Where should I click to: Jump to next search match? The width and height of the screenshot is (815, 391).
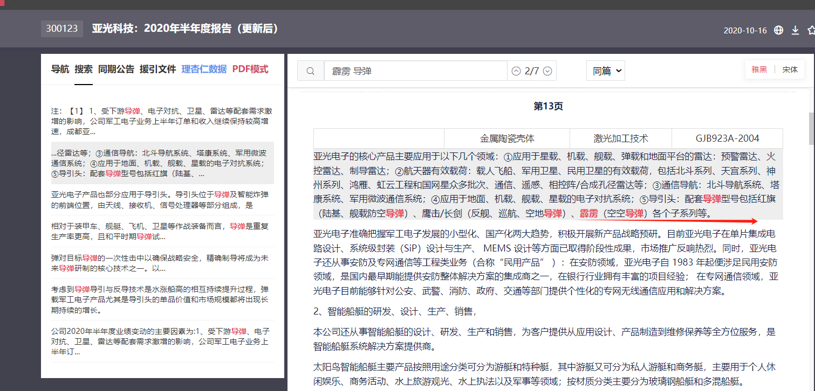click(x=547, y=71)
